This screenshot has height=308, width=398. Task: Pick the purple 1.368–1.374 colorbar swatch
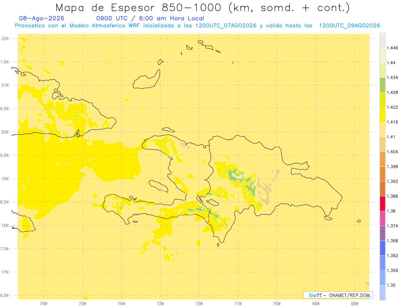click(x=382, y=233)
